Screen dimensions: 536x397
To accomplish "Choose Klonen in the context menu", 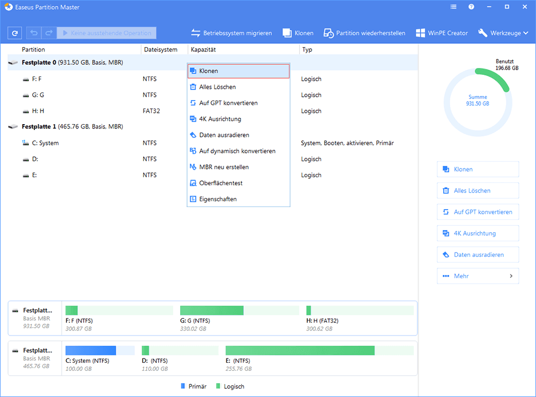I will point(239,71).
